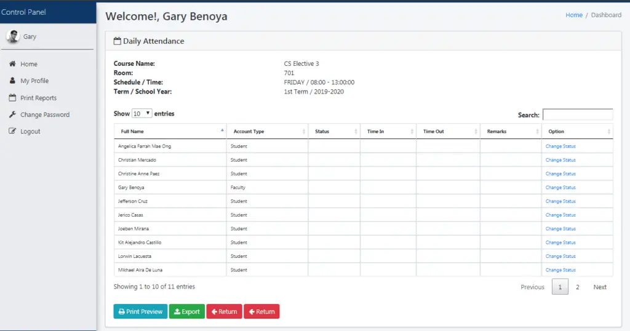Go to page 2 of entries

pyautogui.click(x=577, y=287)
